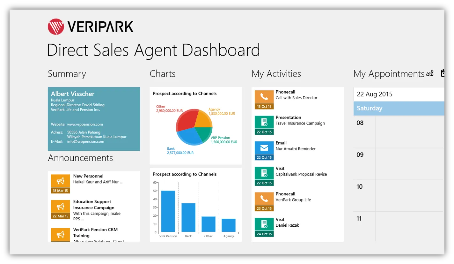Click the 08 hour slot label
The image size is (454, 264).
point(360,123)
